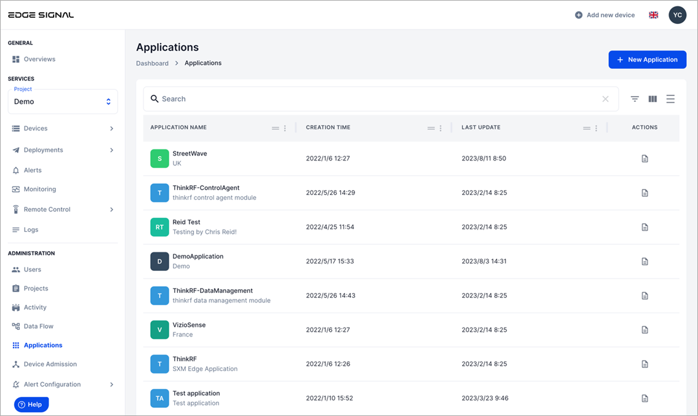Follow the Dashboard breadcrumb link
This screenshot has width=698, height=416.
pos(152,63)
